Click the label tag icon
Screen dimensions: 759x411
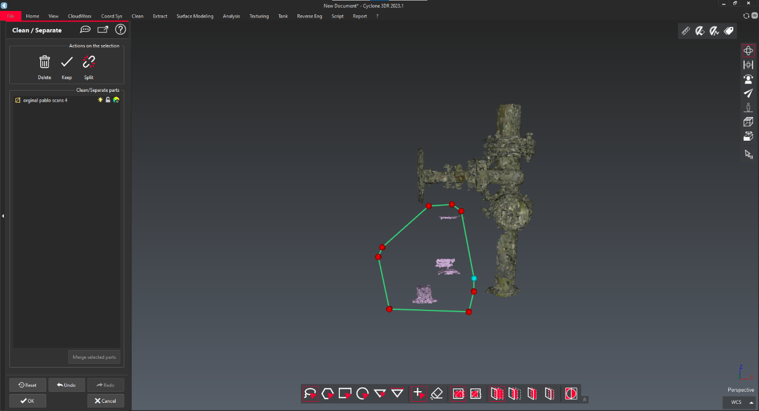click(x=729, y=31)
